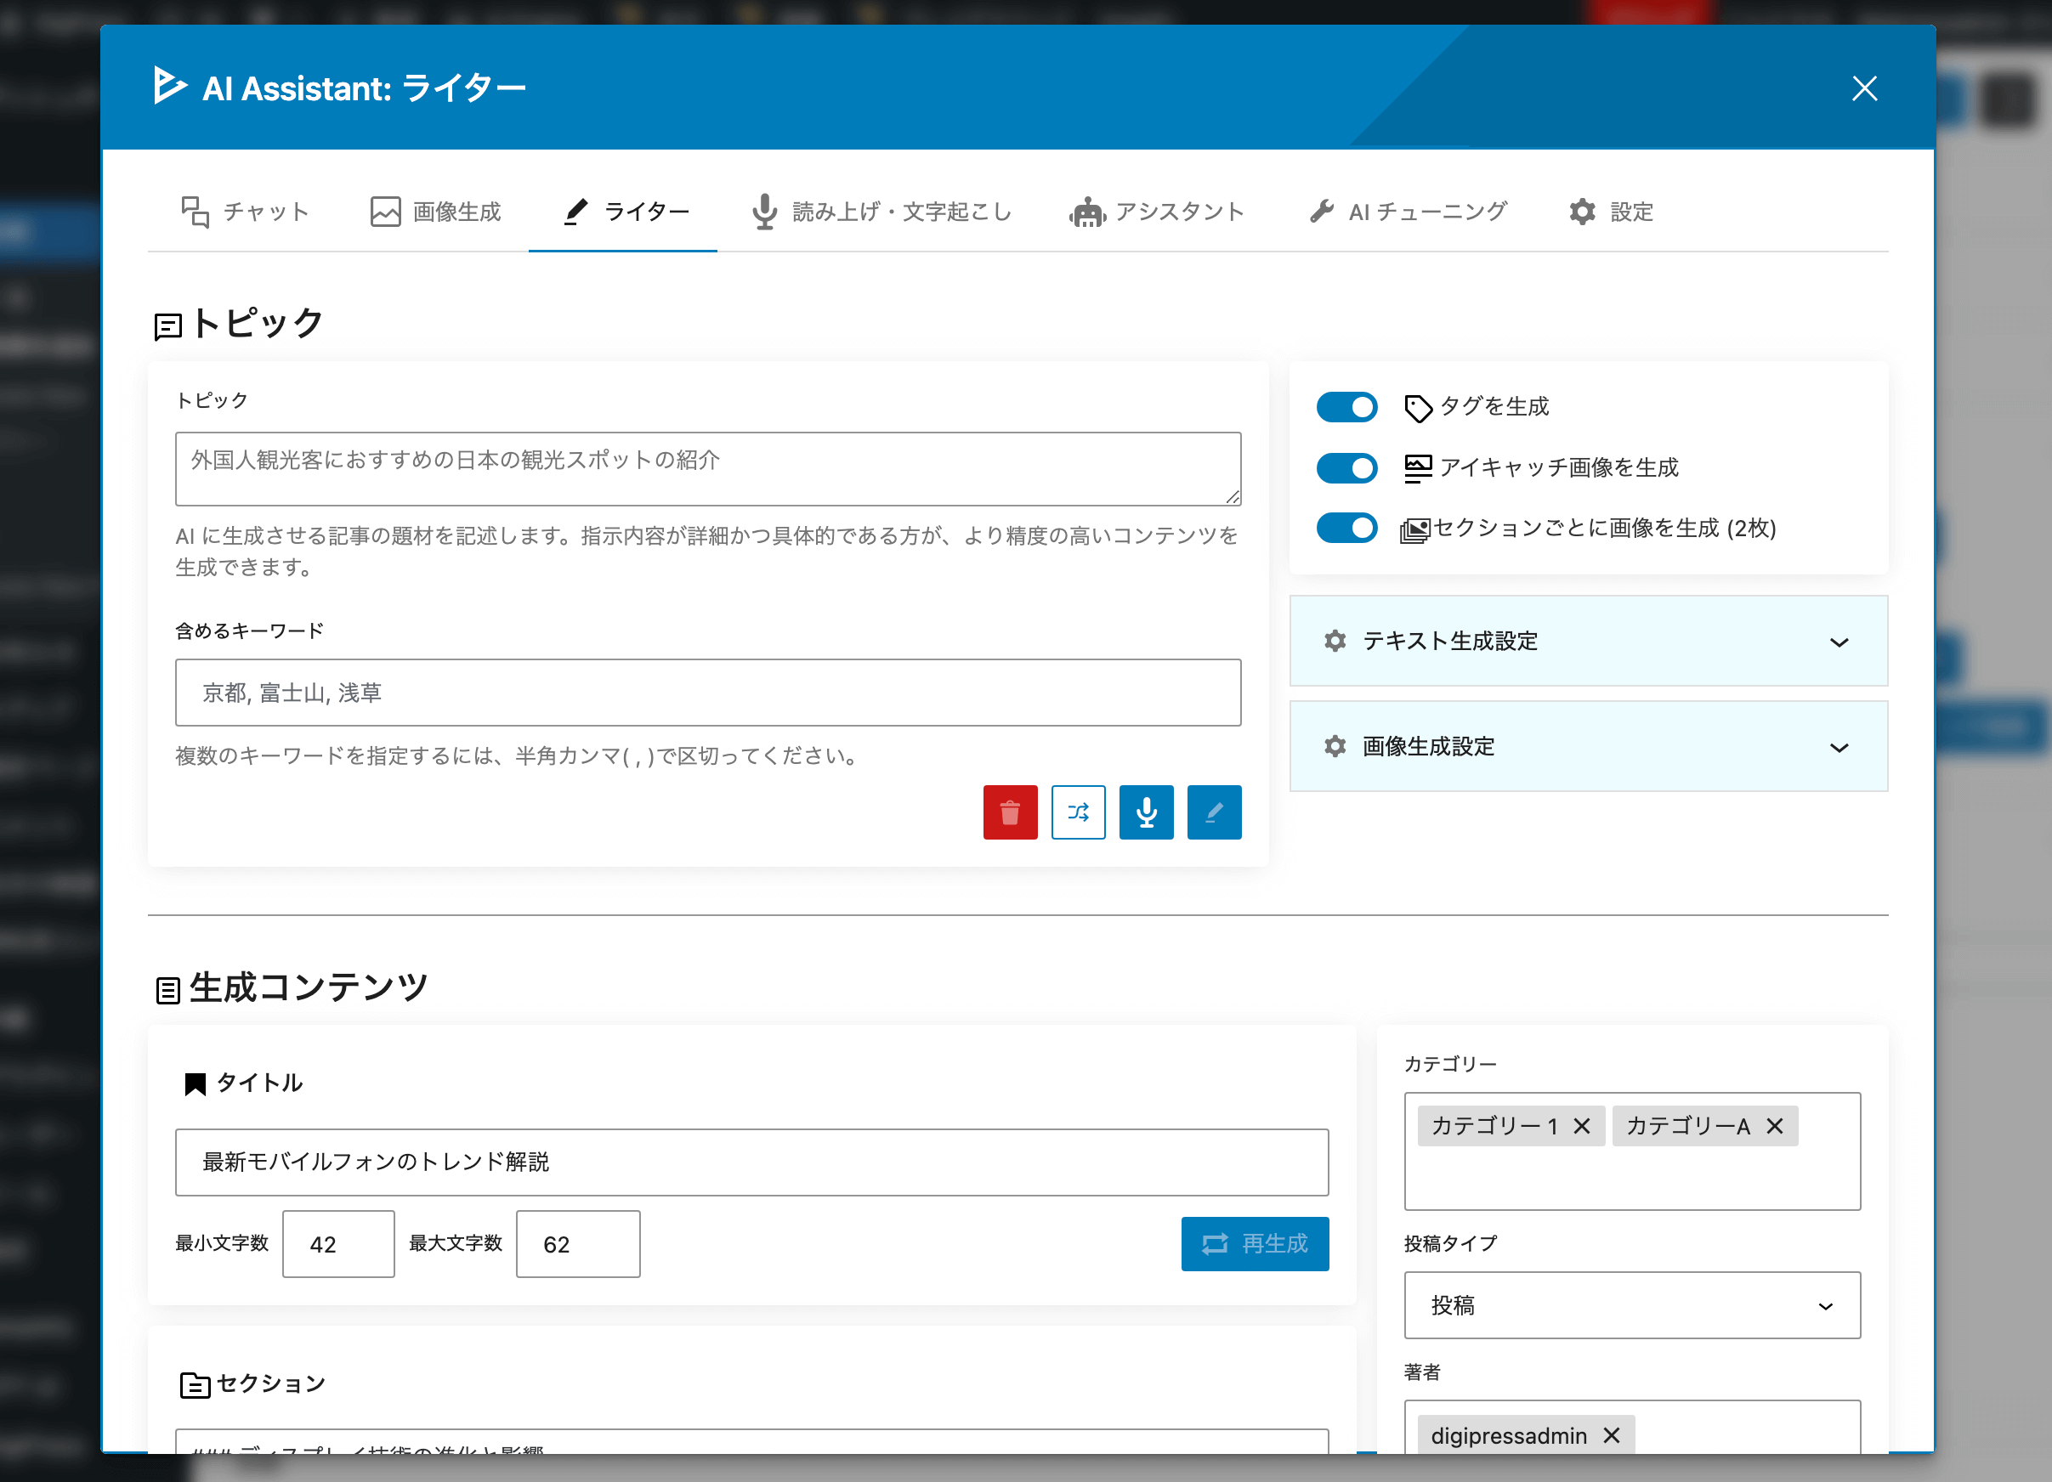Click the gear icon in テキスト生成設定
Viewport: 2052px width, 1482px height.
click(x=1335, y=641)
